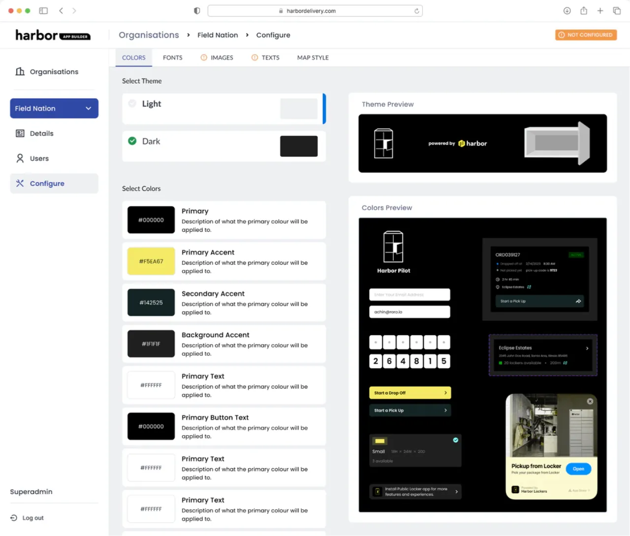Click the Not Configured info icon

pos(562,35)
